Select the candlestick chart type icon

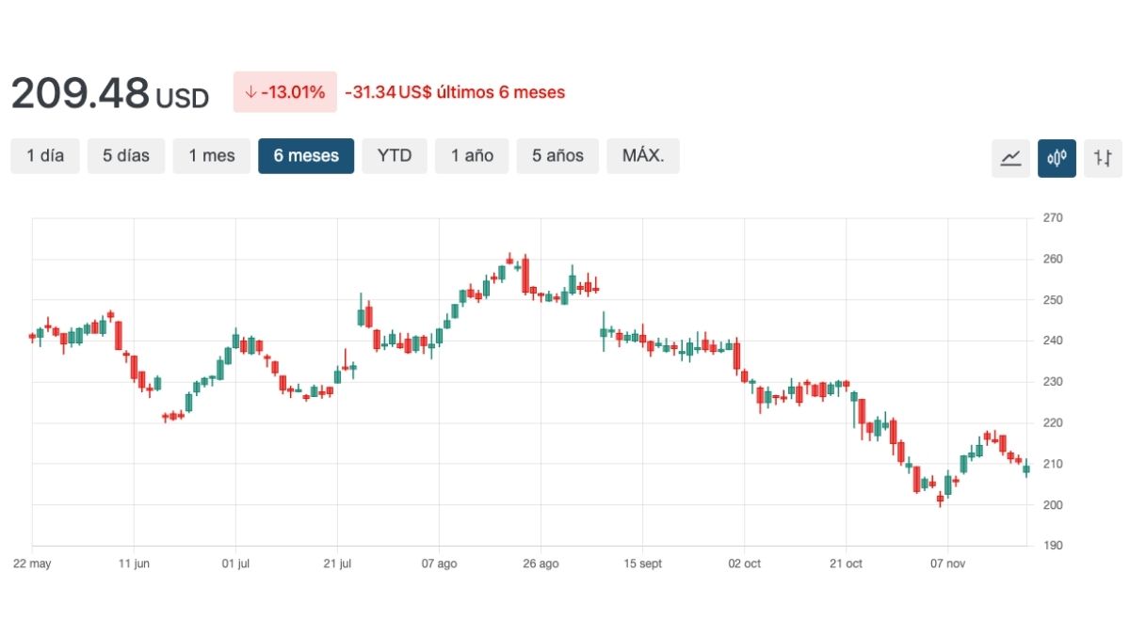pos(1057,158)
